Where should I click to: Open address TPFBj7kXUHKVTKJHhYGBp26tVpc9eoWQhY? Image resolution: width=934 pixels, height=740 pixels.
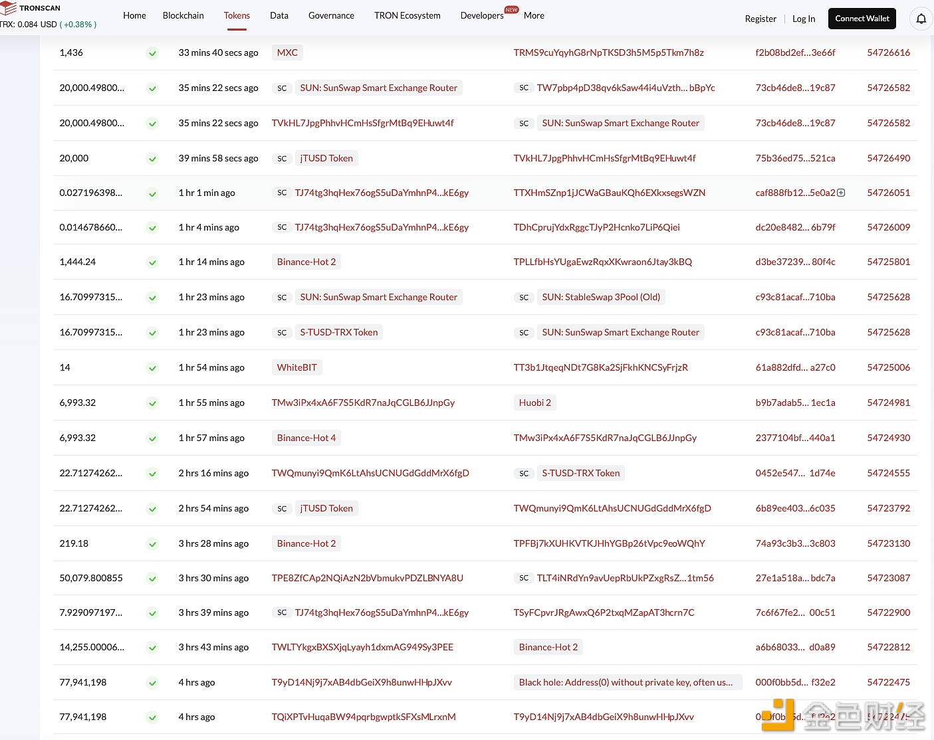point(609,543)
